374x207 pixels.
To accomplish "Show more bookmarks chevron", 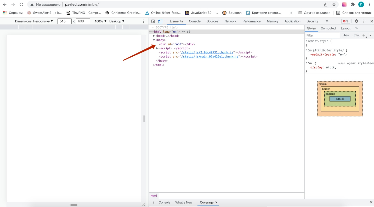I will click(291, 13).
